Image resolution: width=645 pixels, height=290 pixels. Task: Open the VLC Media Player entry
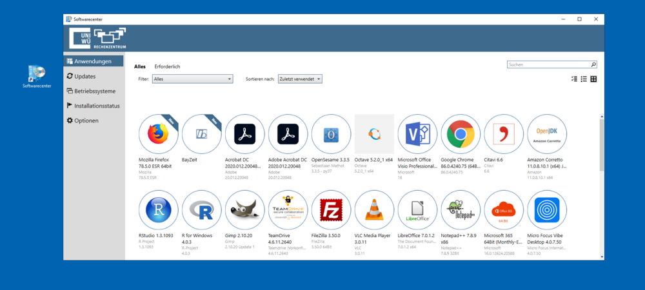tap(374, 210)
